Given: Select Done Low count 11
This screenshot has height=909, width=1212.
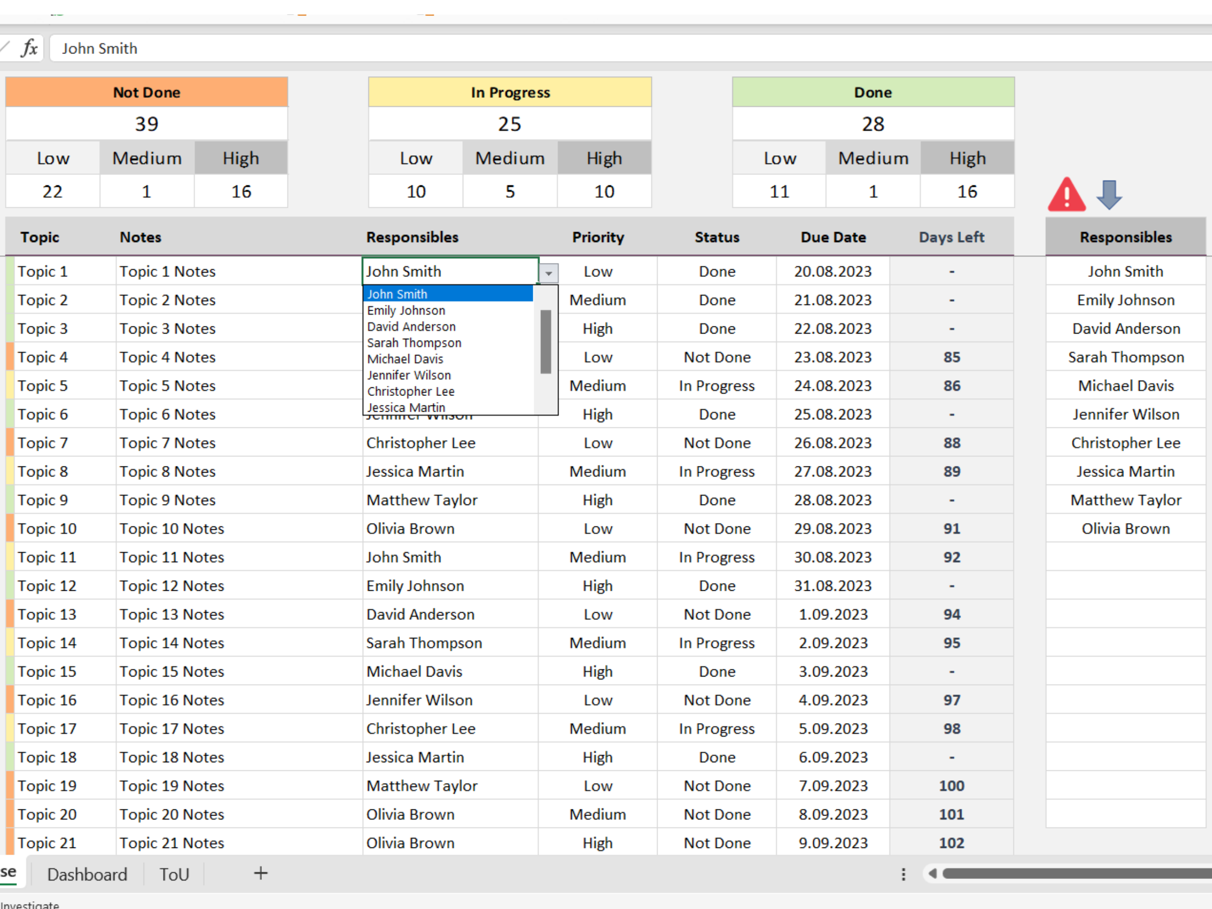Looking at the screenshot, I should click(x=779, y=191).
